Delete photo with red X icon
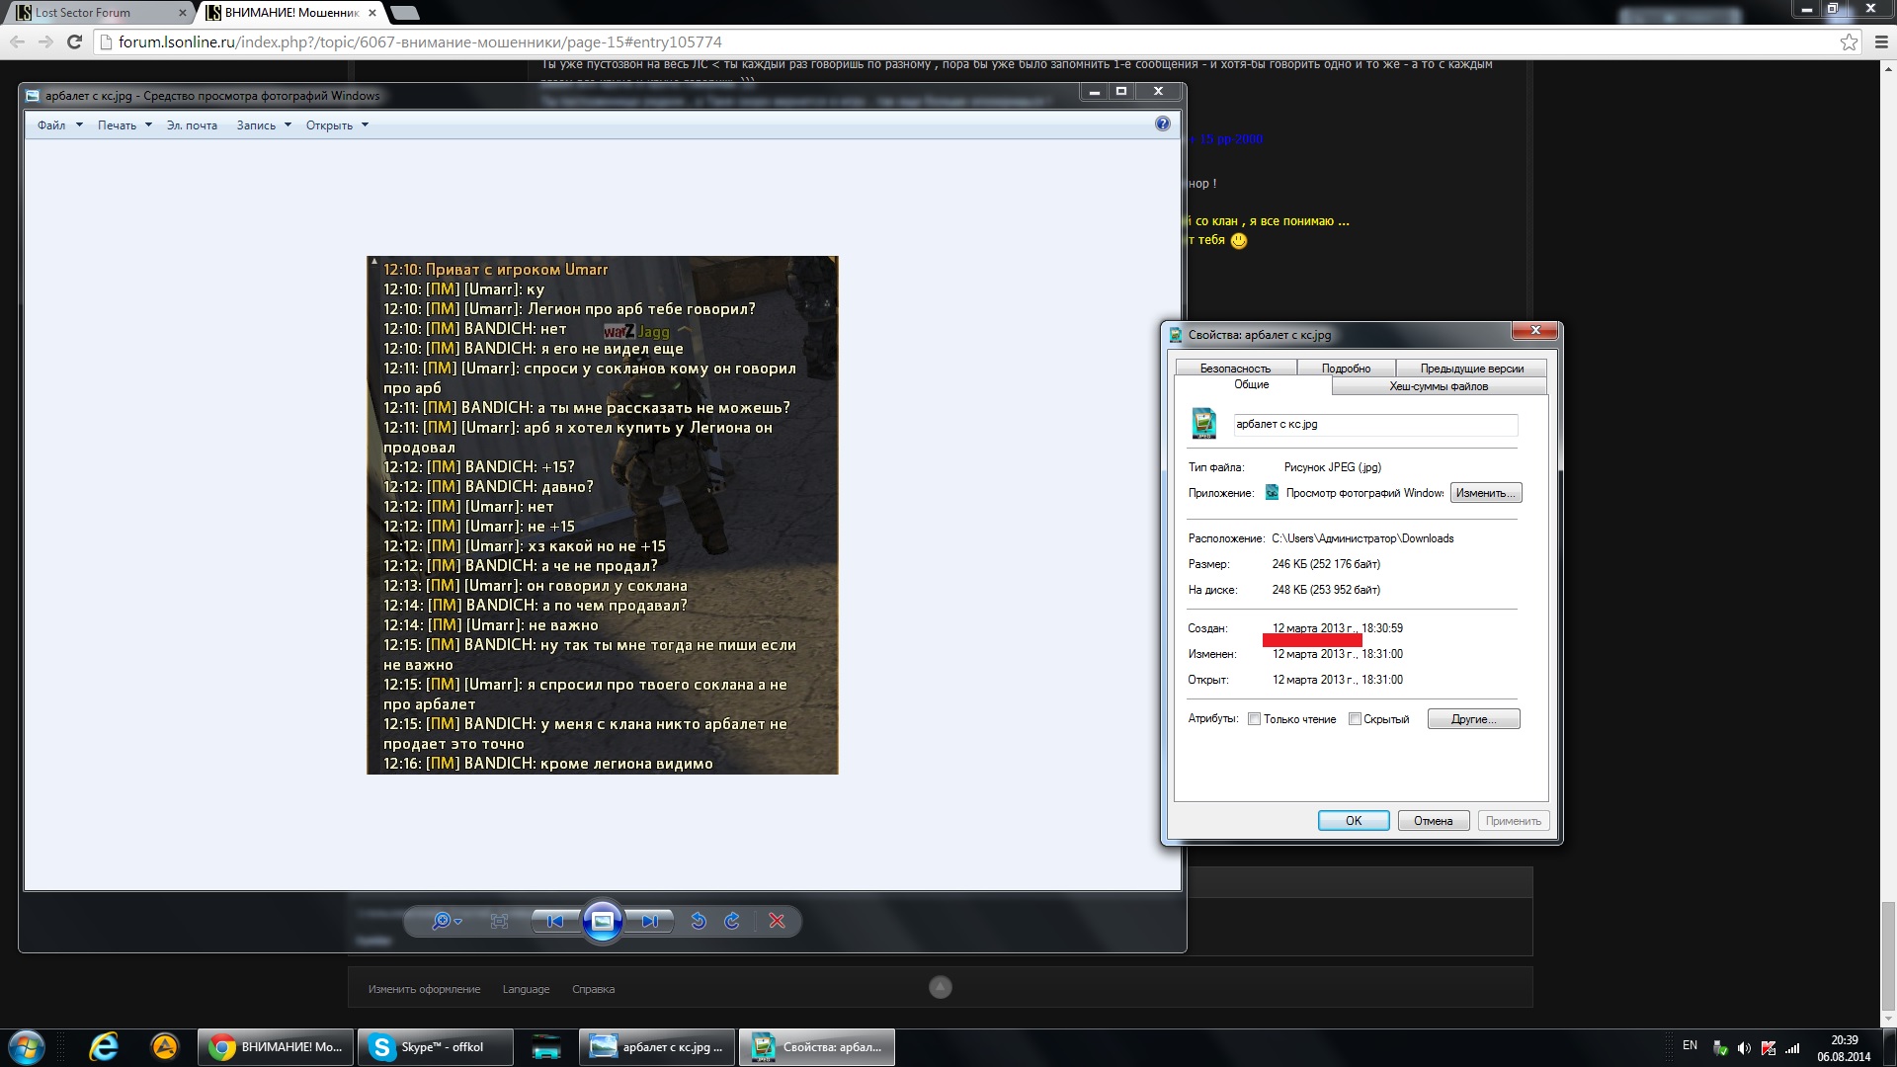The height and width of the screenshot is (1067, 1897). 777,921
